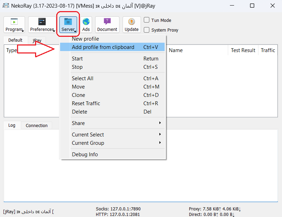Open the Program toolbar menu
Screen dimensions: 282x217
point(14,25)
